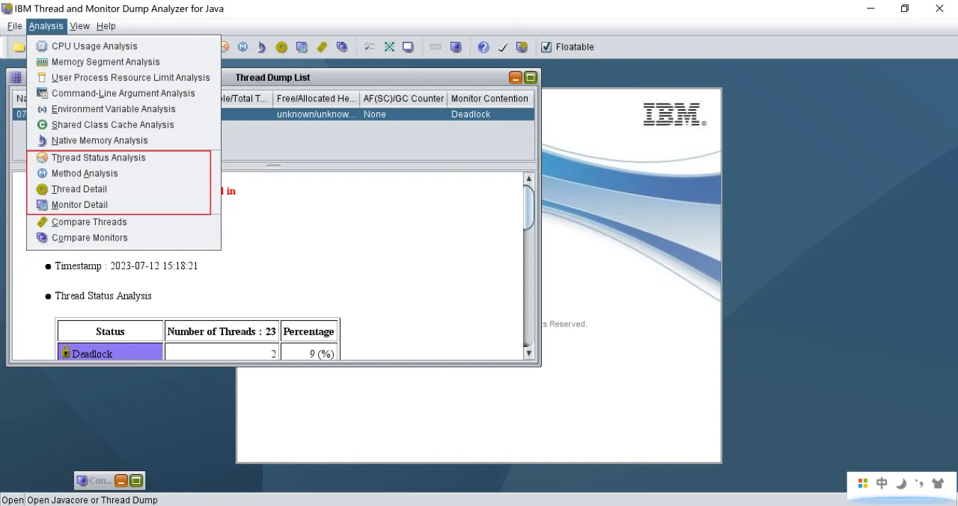This screenshot has width=958, height=506.
Task: Click the green button on Con... window
Action: point(136,480)
